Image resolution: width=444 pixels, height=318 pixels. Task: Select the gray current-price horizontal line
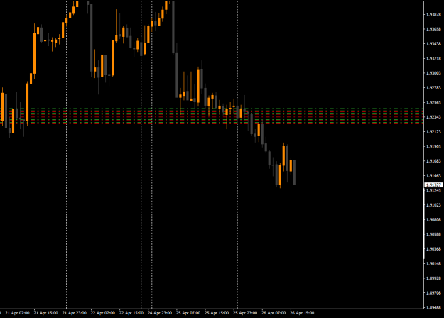coord(212,185)
